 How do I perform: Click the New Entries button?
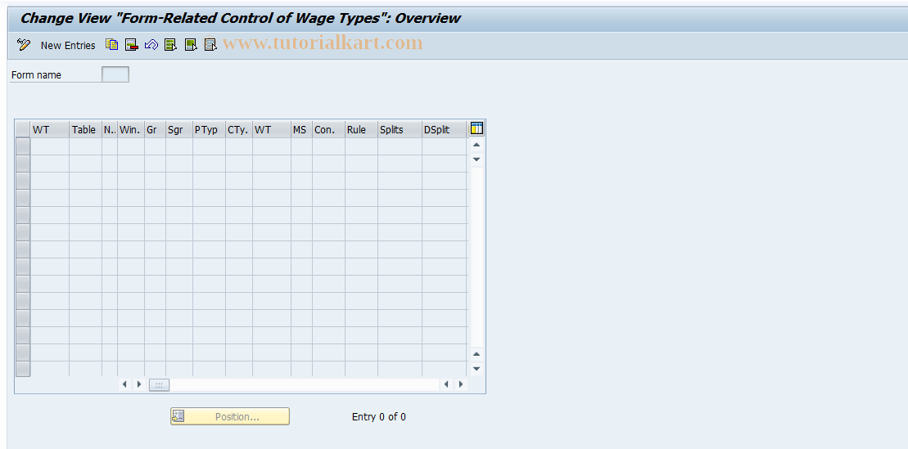click(x=68, y=45)
